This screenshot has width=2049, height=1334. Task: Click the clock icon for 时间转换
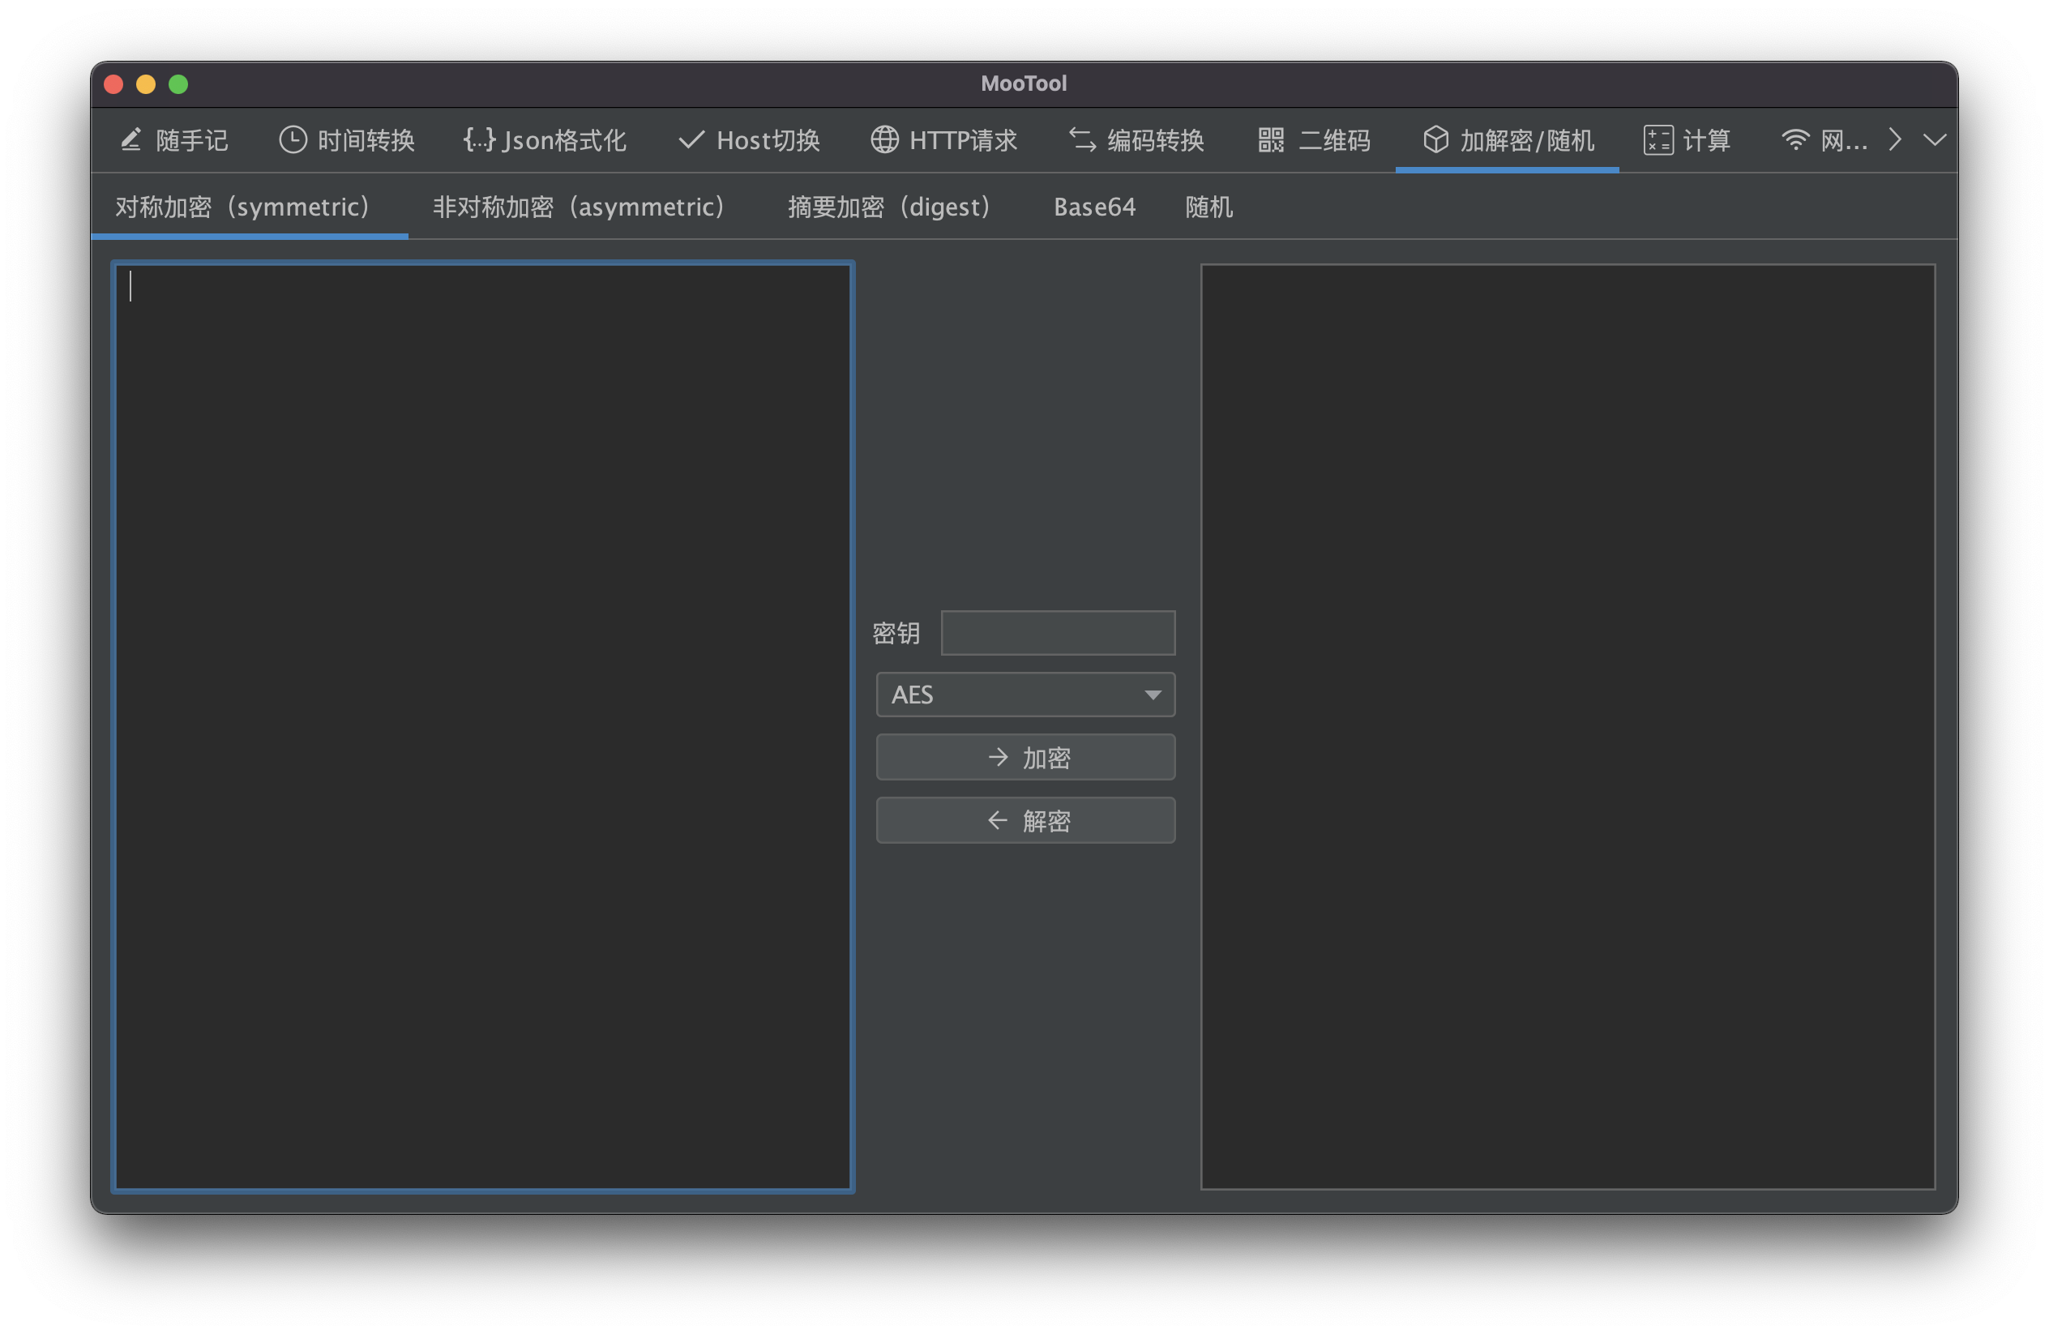pos(293,139)
